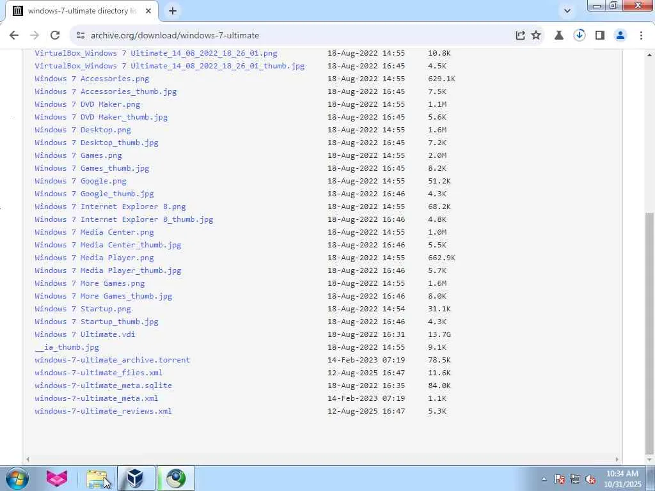Bookmark this page with the star icon
This screenshot has width=655, height=491.
tap(536, 36)
